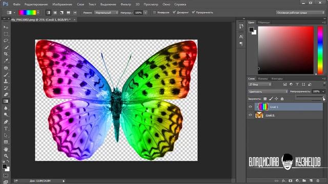The height and width of the screenshot is (184, 328).
Task: Select the Horizontal Type tool
Action: coord(6,129)
